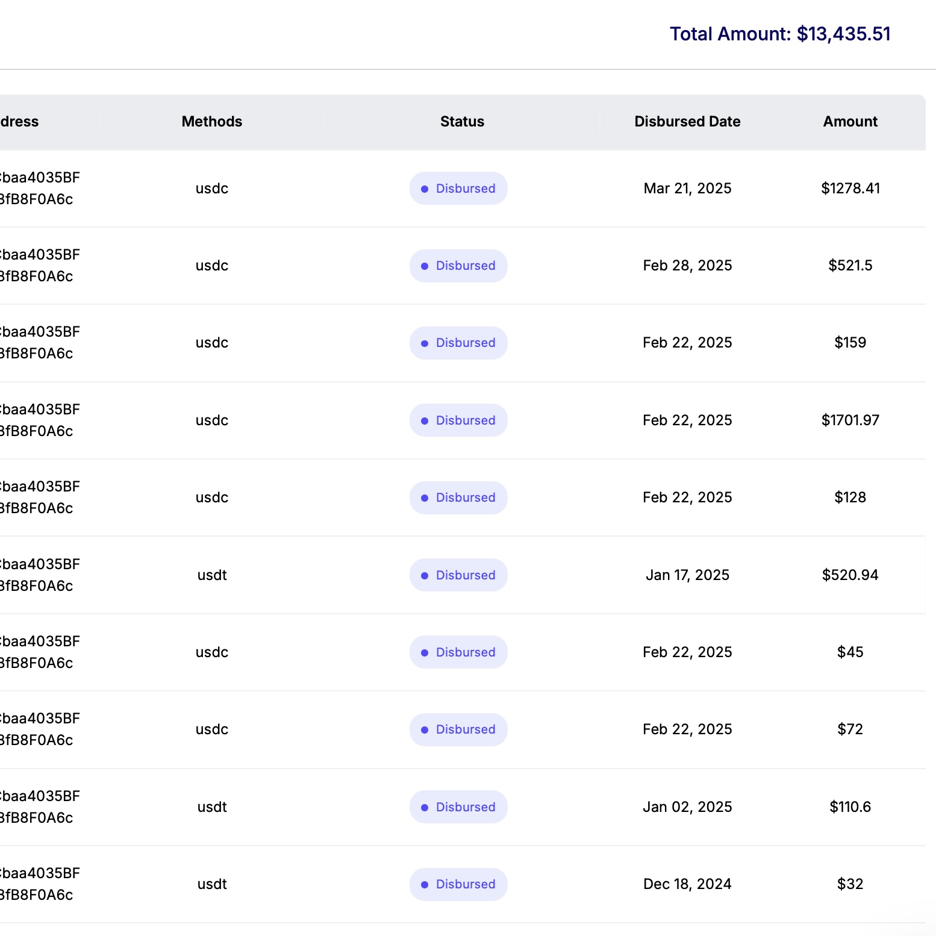The image size is (936, 936).
Task: Select Feb 22, 2025 in the $128 row
Action: [687, 498]
